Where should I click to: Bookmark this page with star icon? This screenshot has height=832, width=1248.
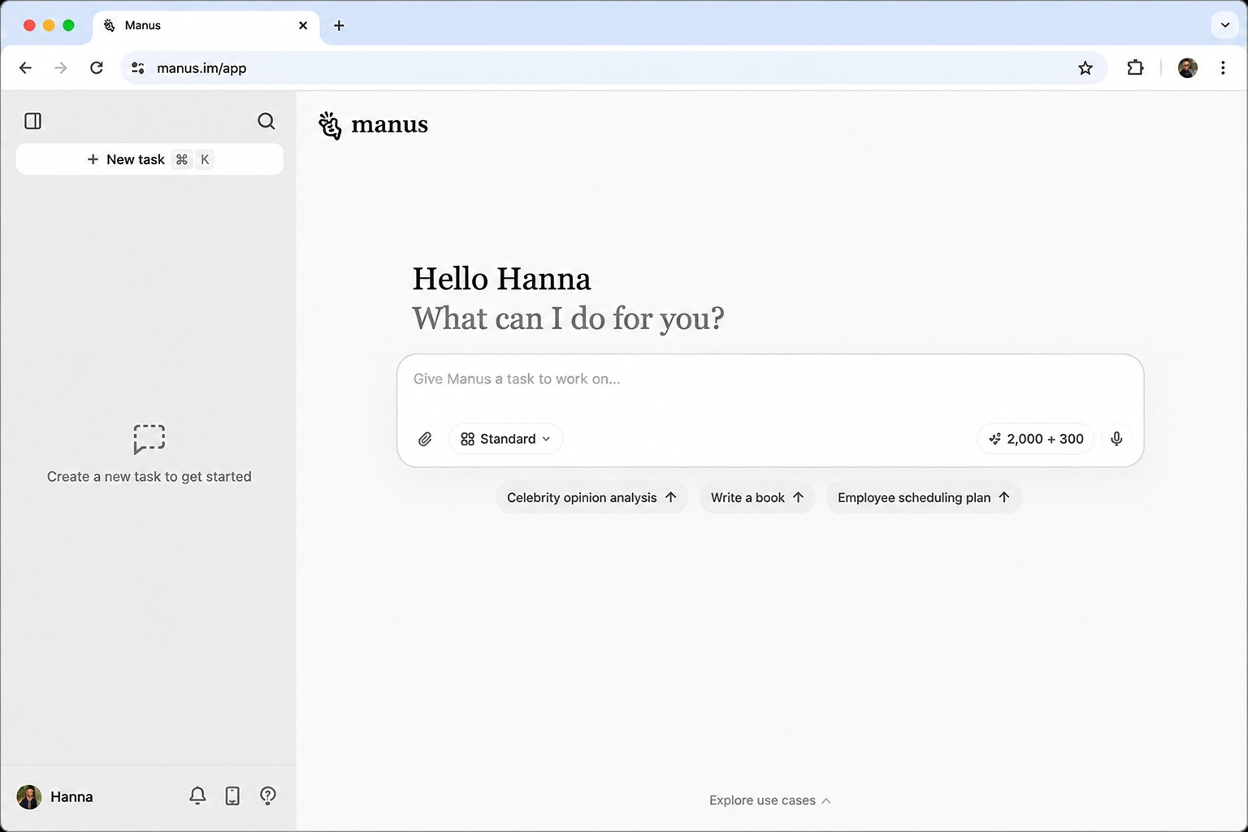point(1085,68)
